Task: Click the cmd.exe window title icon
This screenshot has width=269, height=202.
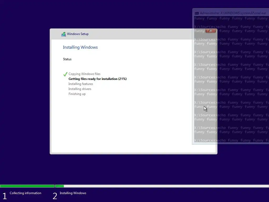Action: coord(196,13)
